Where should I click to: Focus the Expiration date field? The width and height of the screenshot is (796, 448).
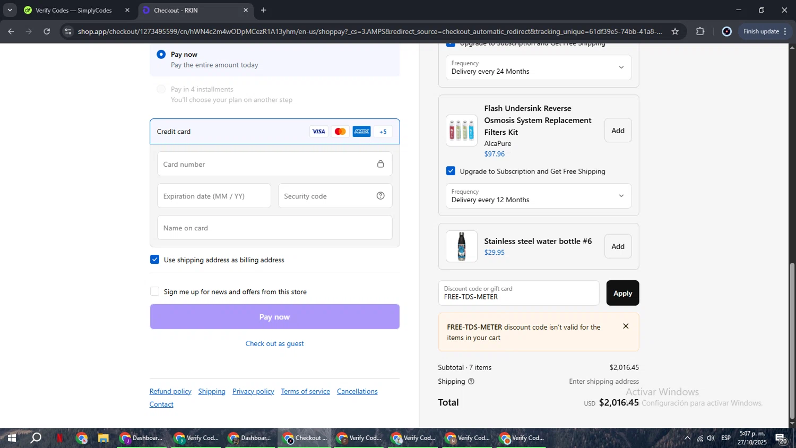click(214, 196)
